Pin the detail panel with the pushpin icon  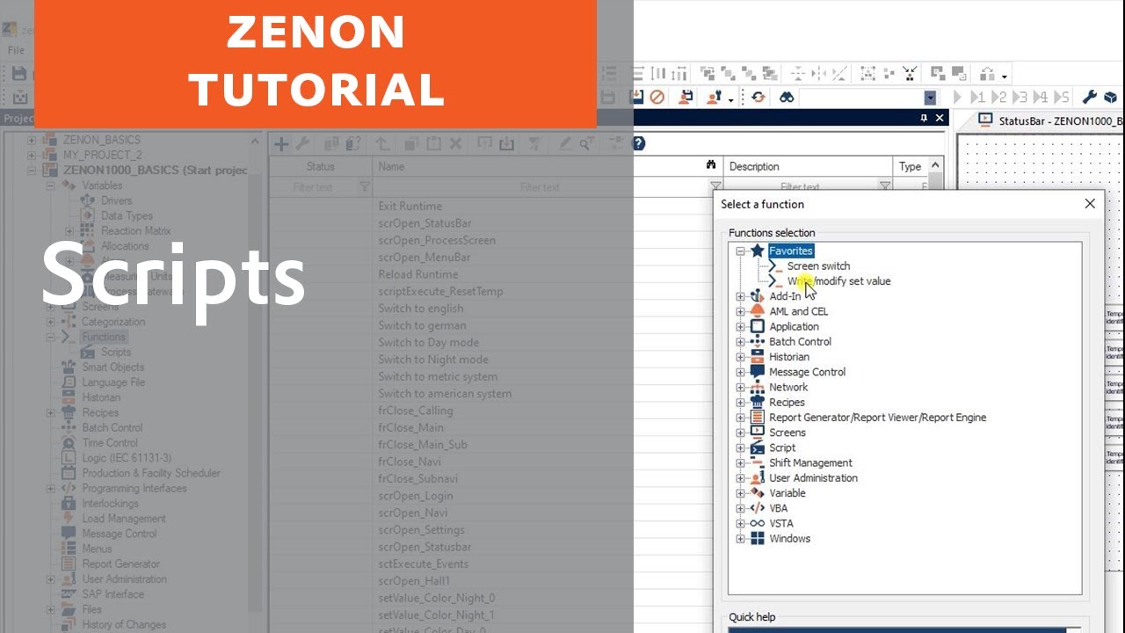(924, 118)
